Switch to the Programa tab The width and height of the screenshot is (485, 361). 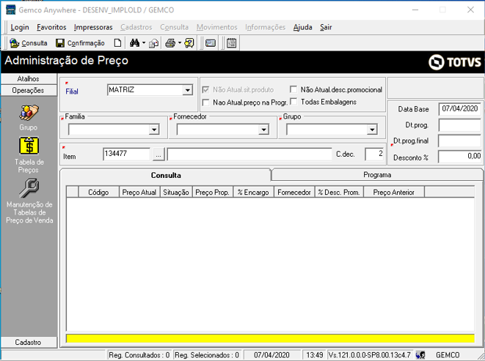coord(377,175)
